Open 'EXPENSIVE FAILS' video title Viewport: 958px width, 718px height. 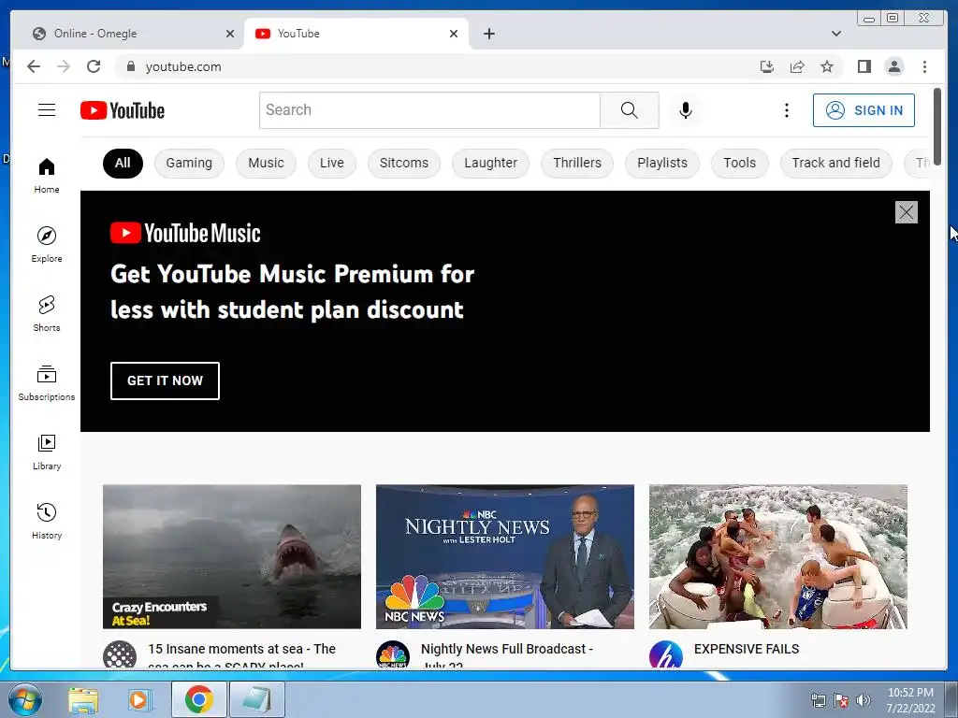pyautogui.click(x=747, y=649)
